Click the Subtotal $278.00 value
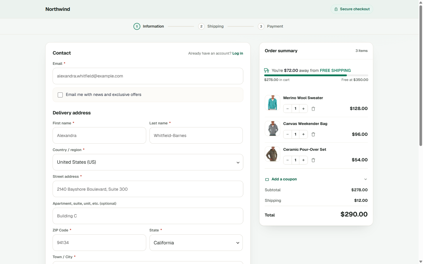Image resolution: width=423 pixels, height=264 pixels. click(360, 190)
